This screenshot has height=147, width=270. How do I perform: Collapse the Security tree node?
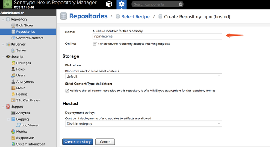[x=3, y=57]
